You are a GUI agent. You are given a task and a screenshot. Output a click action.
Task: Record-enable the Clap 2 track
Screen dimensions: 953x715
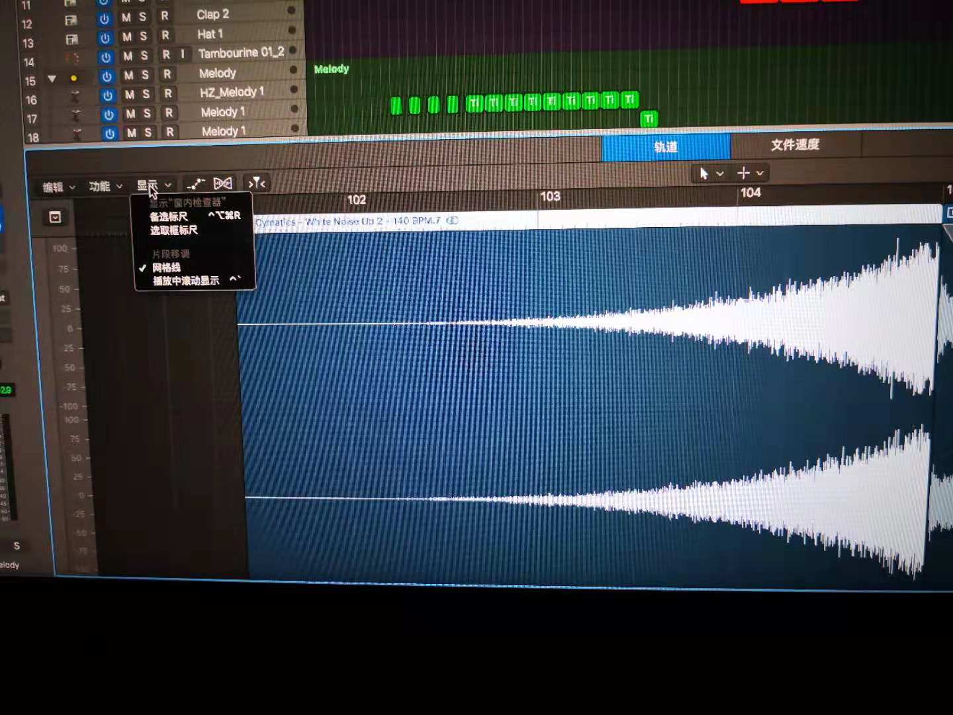[x=164, y=16]
